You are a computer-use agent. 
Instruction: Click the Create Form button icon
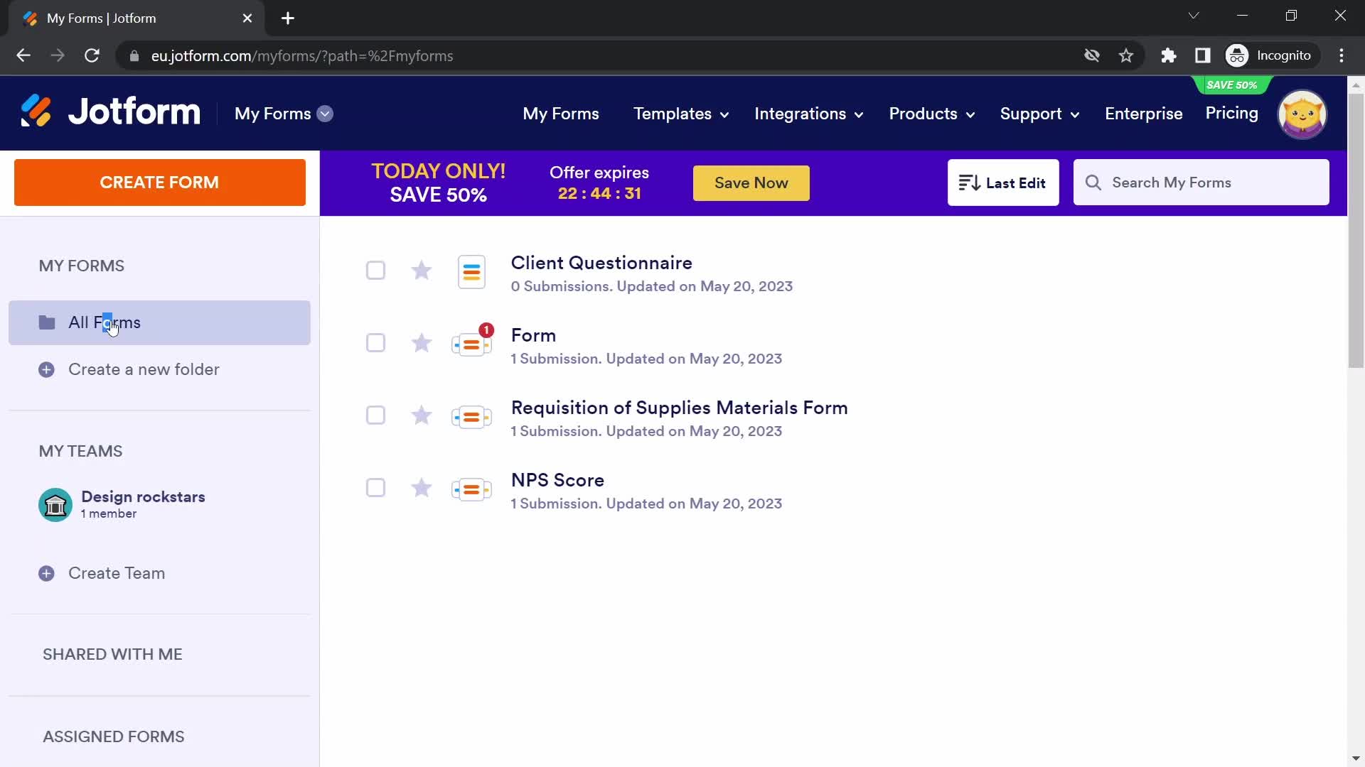159,183
